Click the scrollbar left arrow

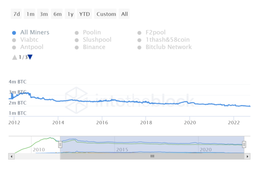click(12, 157)
